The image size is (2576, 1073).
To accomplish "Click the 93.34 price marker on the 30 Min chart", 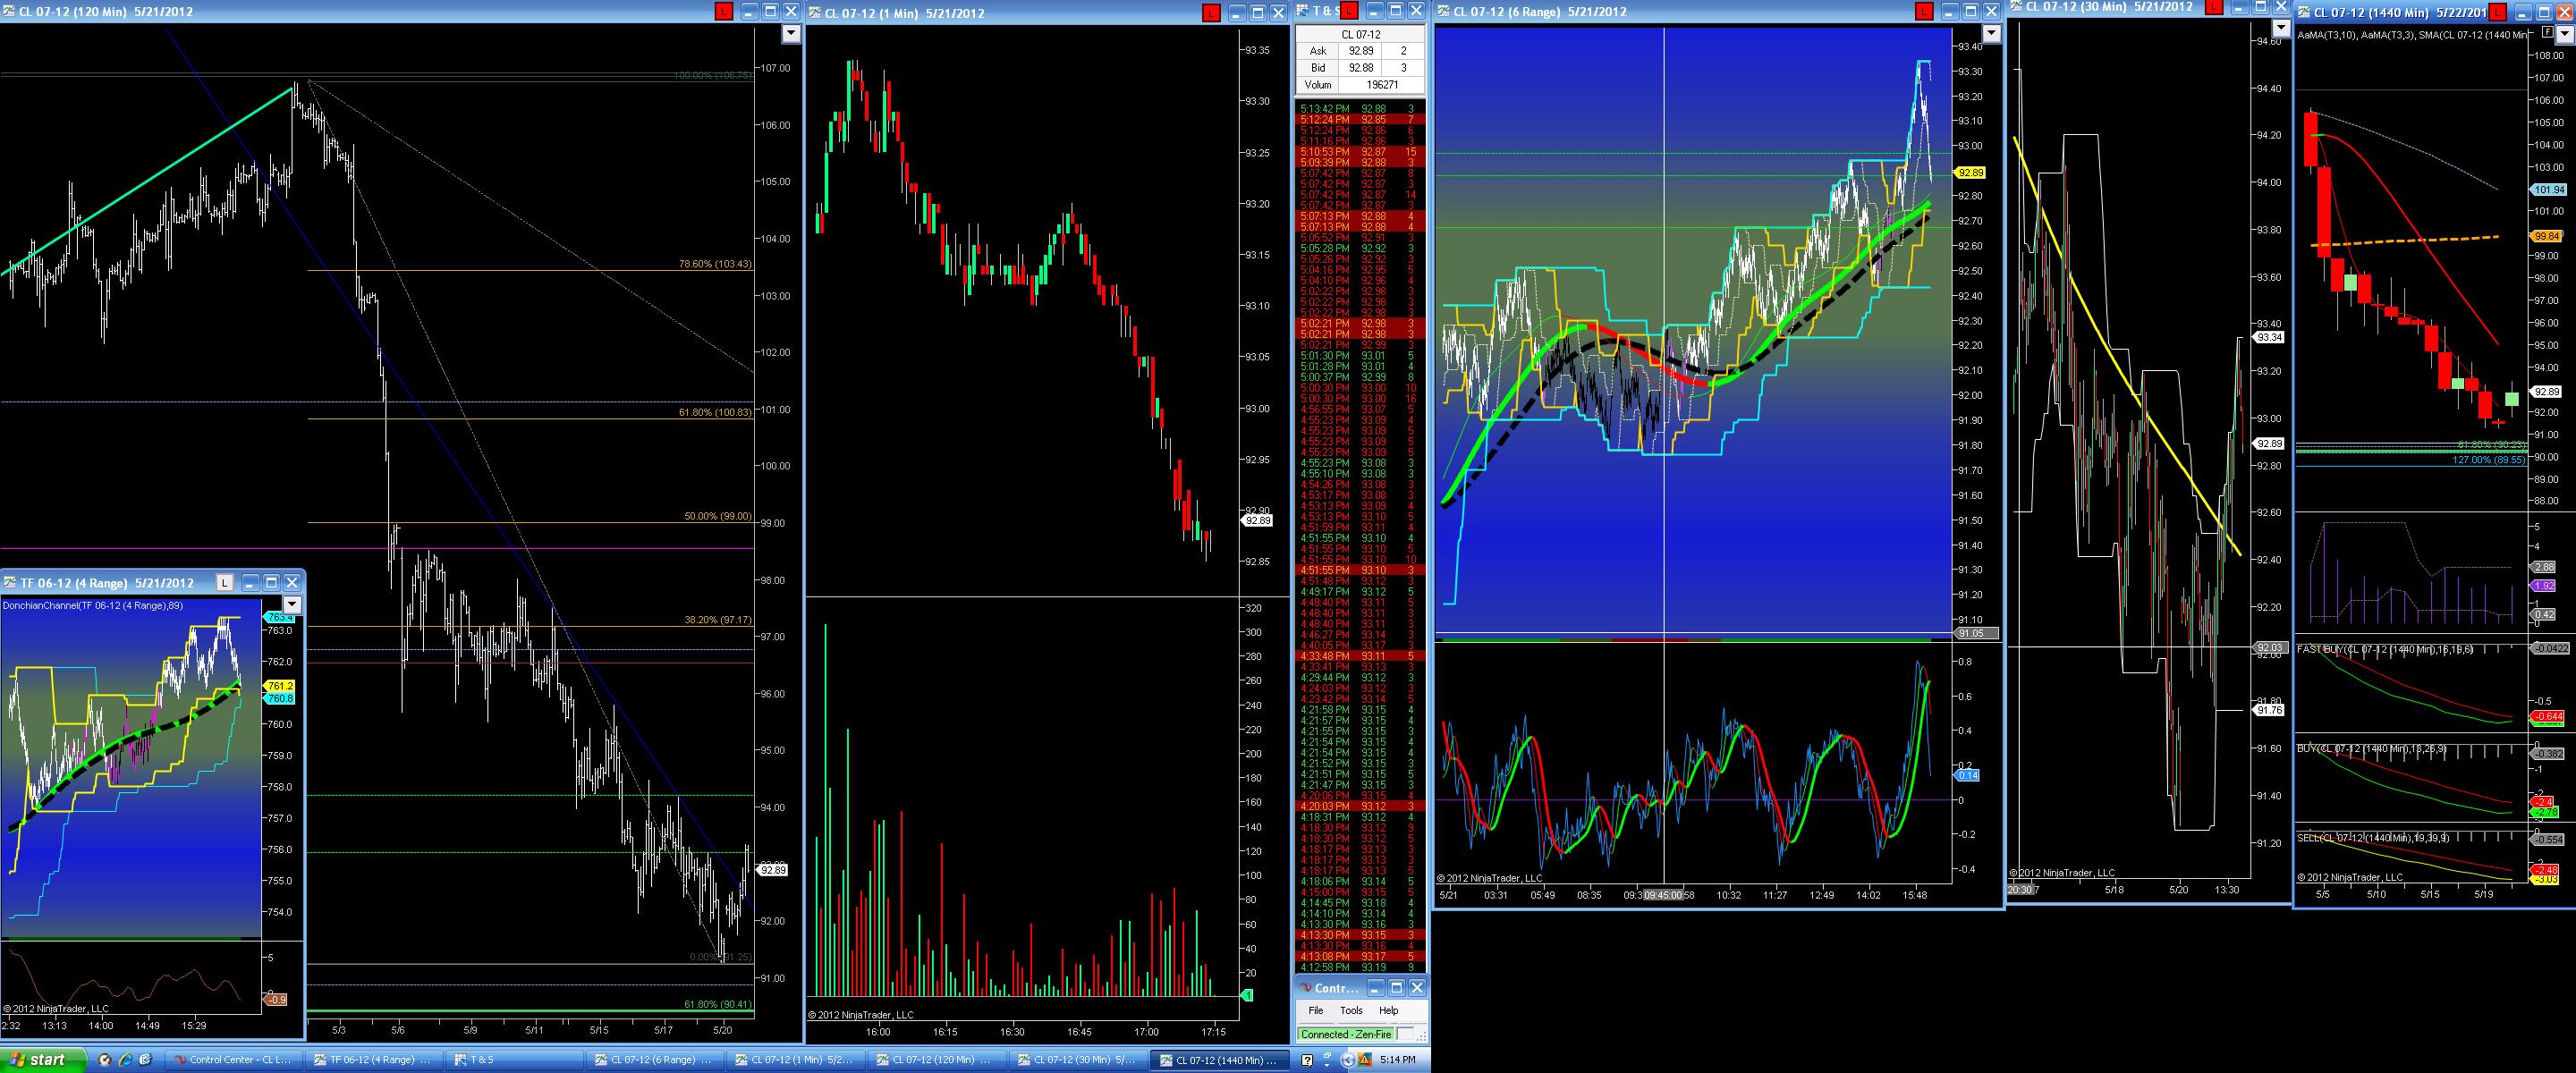I will 2268,338.
